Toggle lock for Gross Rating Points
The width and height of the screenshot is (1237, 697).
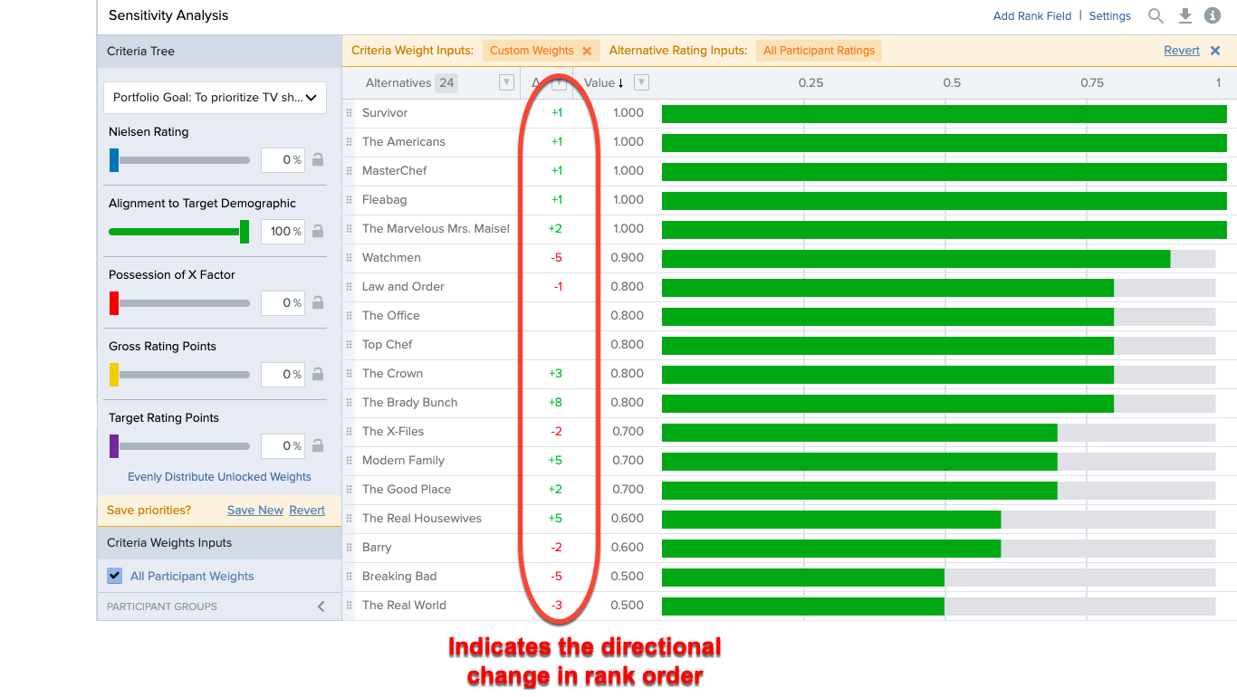[x=318, y=374]
